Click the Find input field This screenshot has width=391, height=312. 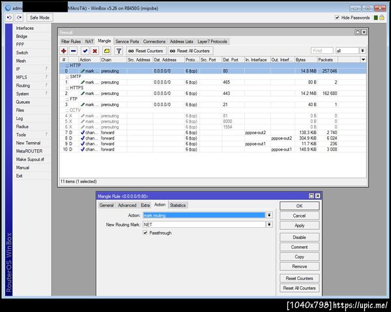click(322, 51)
